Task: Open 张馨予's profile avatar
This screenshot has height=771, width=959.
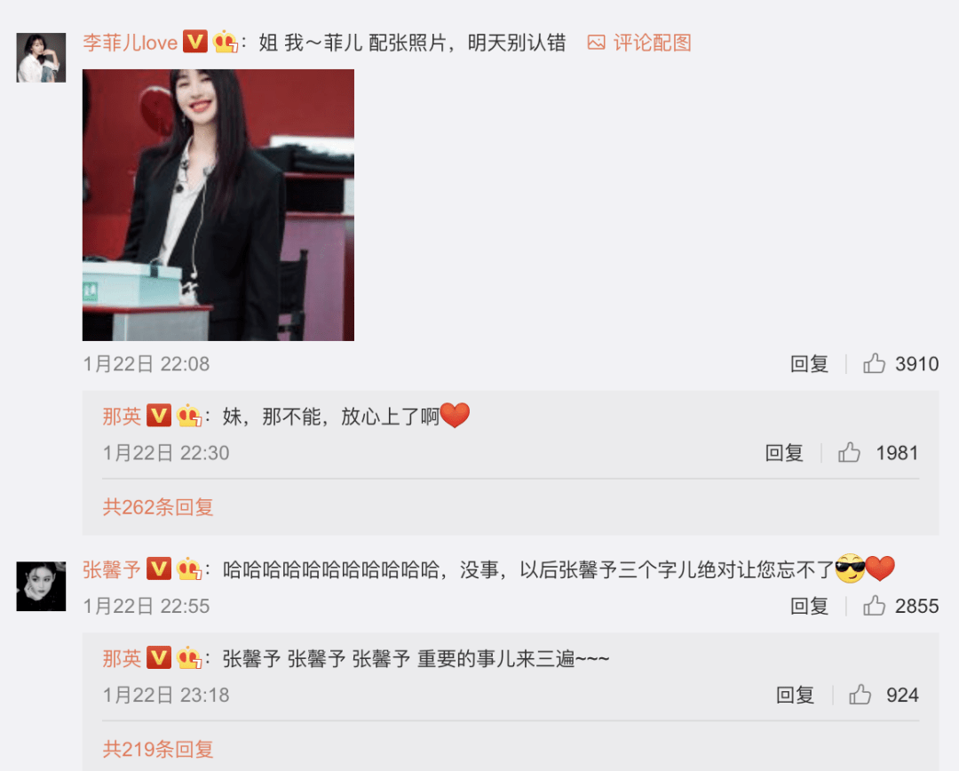Action: 41,586
